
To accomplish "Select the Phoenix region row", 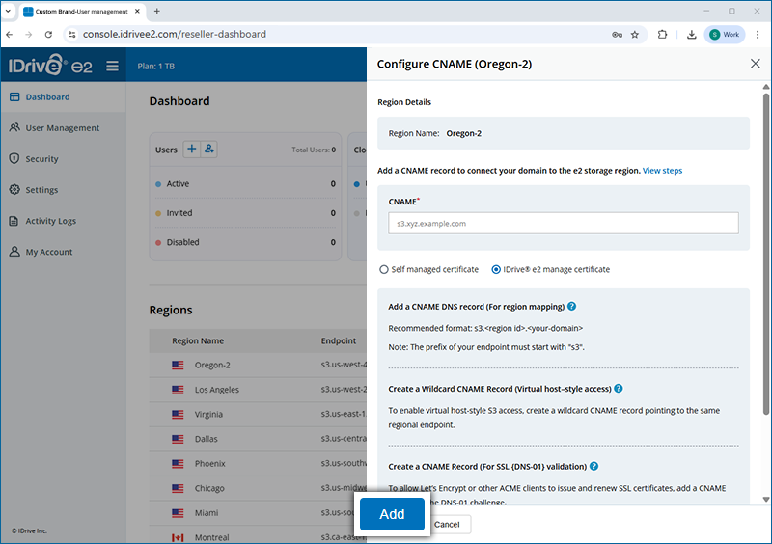I will 258,464.
